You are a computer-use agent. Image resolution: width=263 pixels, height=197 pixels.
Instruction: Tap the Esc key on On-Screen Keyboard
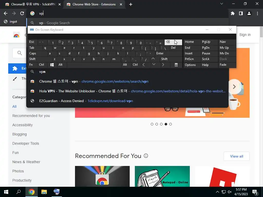click(x=33, y=42)
